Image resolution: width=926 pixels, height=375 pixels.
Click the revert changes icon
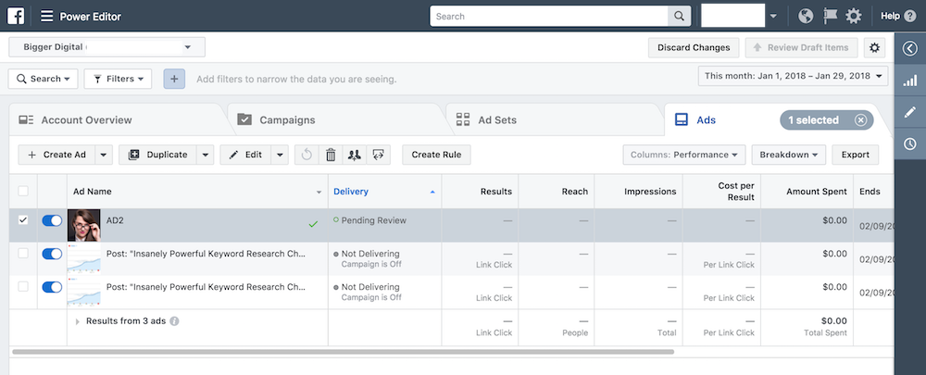click(306, 155)
